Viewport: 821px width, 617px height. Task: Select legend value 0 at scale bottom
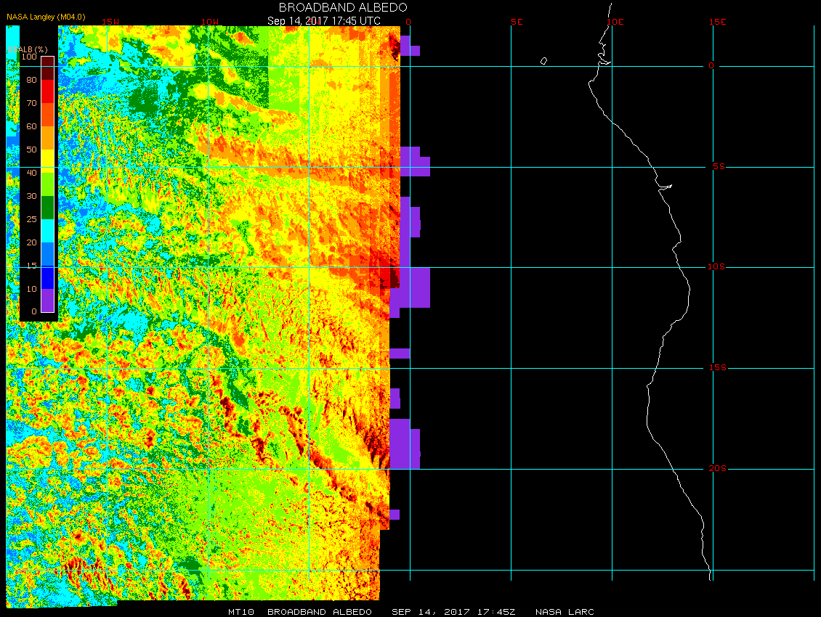[x=34, y=312]
